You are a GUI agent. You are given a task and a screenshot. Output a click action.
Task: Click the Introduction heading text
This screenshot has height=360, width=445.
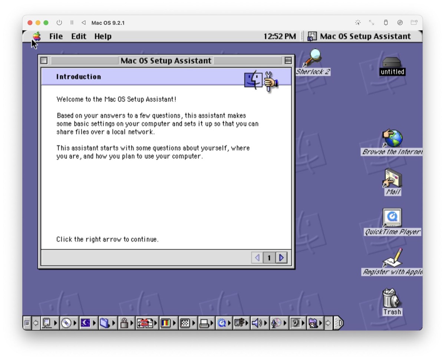(79, 77)
